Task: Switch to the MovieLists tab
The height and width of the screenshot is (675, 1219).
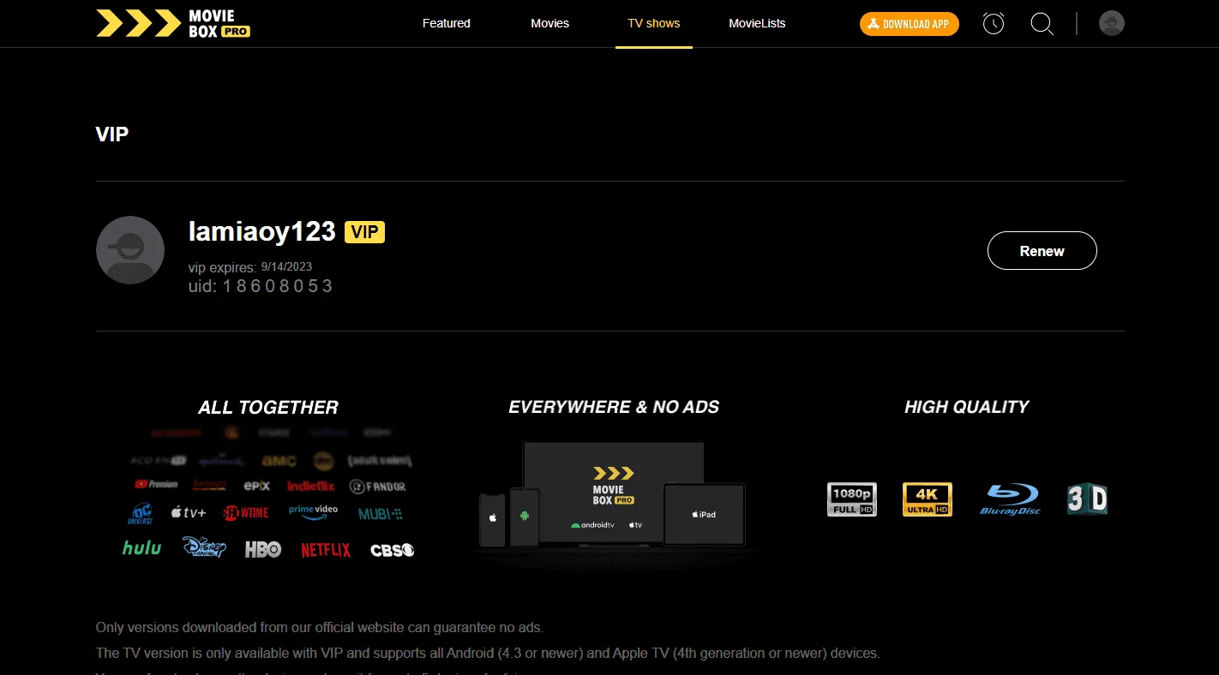Action: pos(757,23)
